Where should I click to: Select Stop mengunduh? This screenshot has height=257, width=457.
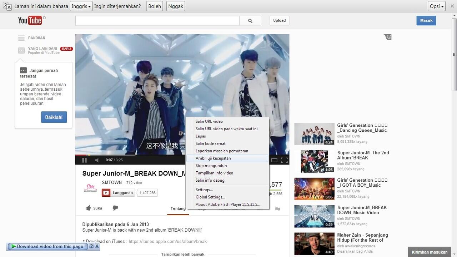tap(227, 166)
